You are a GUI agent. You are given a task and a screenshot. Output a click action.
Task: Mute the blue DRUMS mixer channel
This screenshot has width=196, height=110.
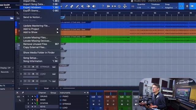click(x=93, y=101)
